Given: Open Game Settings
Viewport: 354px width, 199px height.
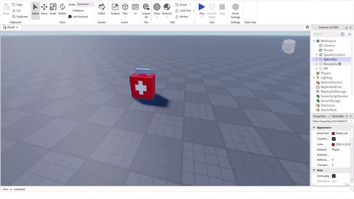Looking at the screenshot, I should click(x=236, y=11).
